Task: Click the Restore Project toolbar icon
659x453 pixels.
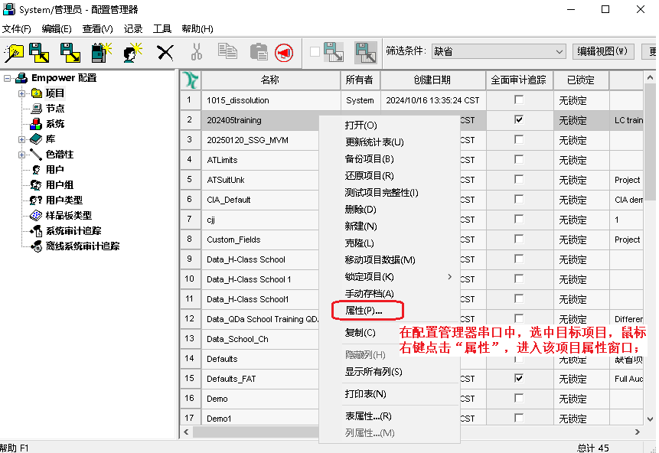Action: tap(70, 53)
